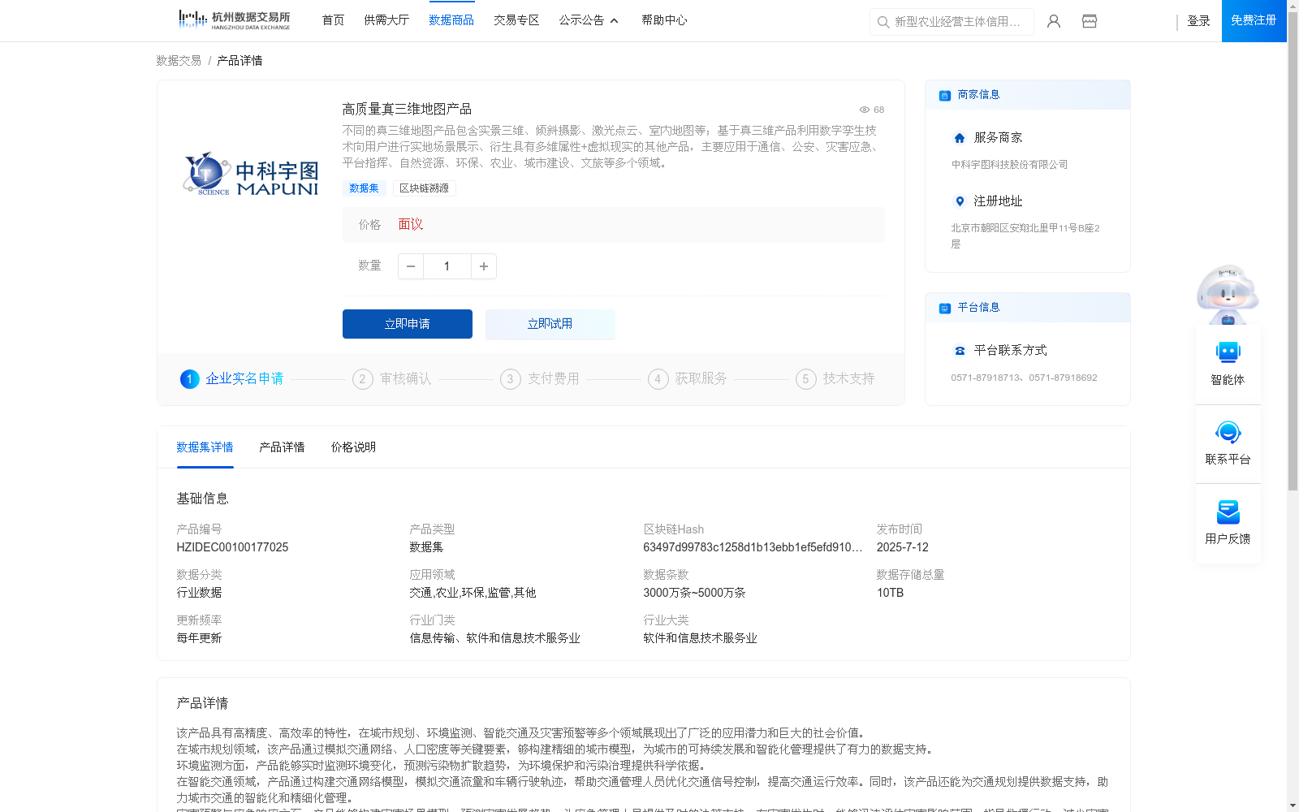Open the 用户反馈 mail icon
The width and height of the screenshot is (1299, 812).
(1228, 512)
